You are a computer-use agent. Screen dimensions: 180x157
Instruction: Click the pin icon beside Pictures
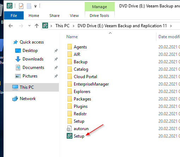(x=56, y=76)
